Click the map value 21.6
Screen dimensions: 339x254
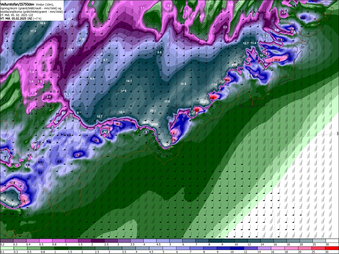click(x=214, y=85)
